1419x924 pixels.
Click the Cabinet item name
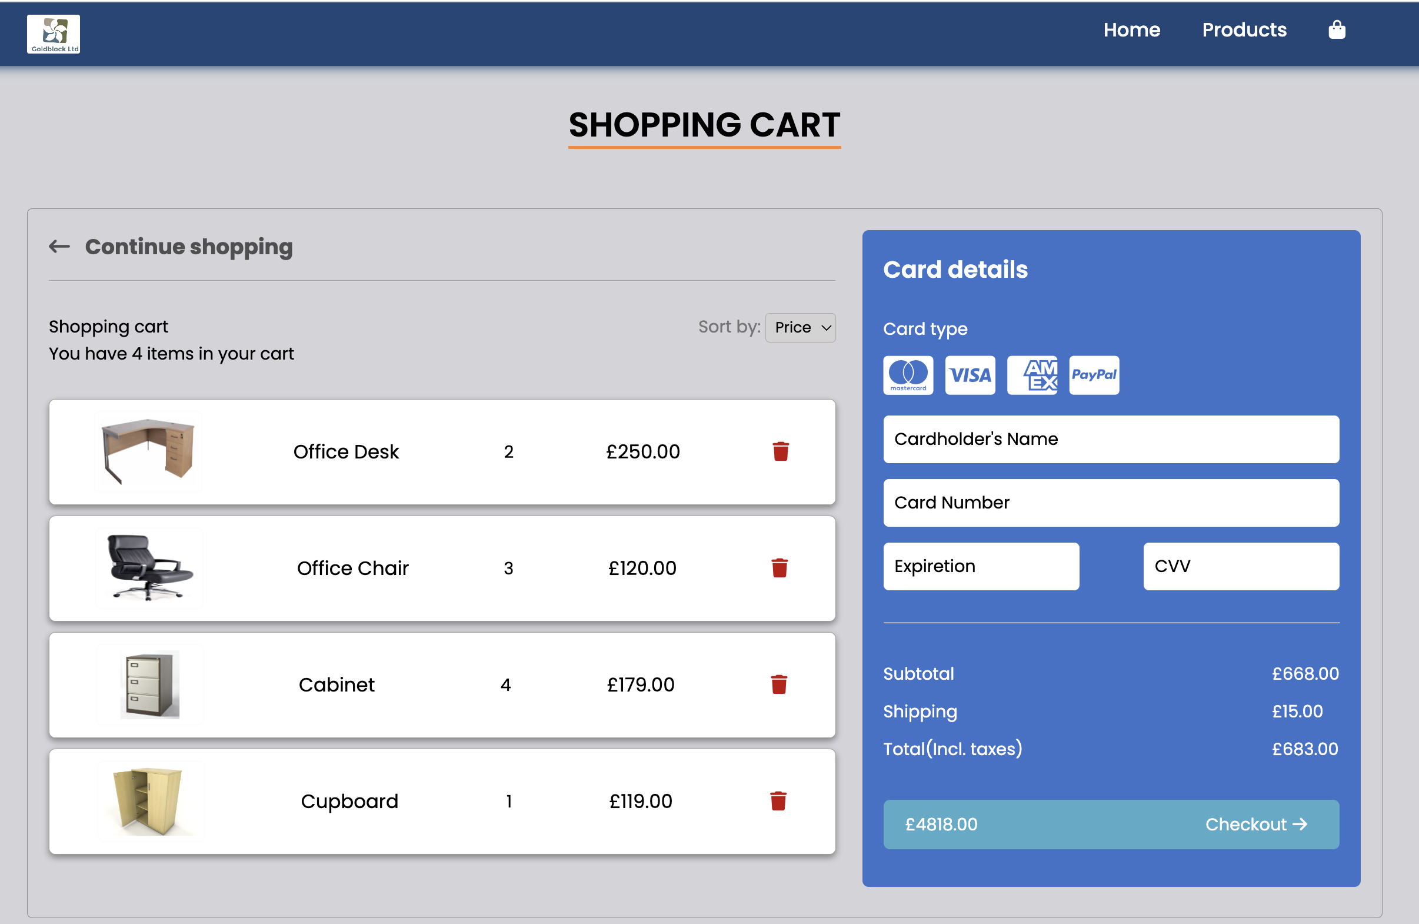[x=337, y=684]
